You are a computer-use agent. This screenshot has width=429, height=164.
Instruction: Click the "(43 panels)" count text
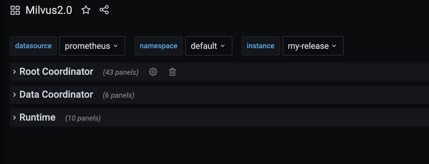[x=121, y=72]
